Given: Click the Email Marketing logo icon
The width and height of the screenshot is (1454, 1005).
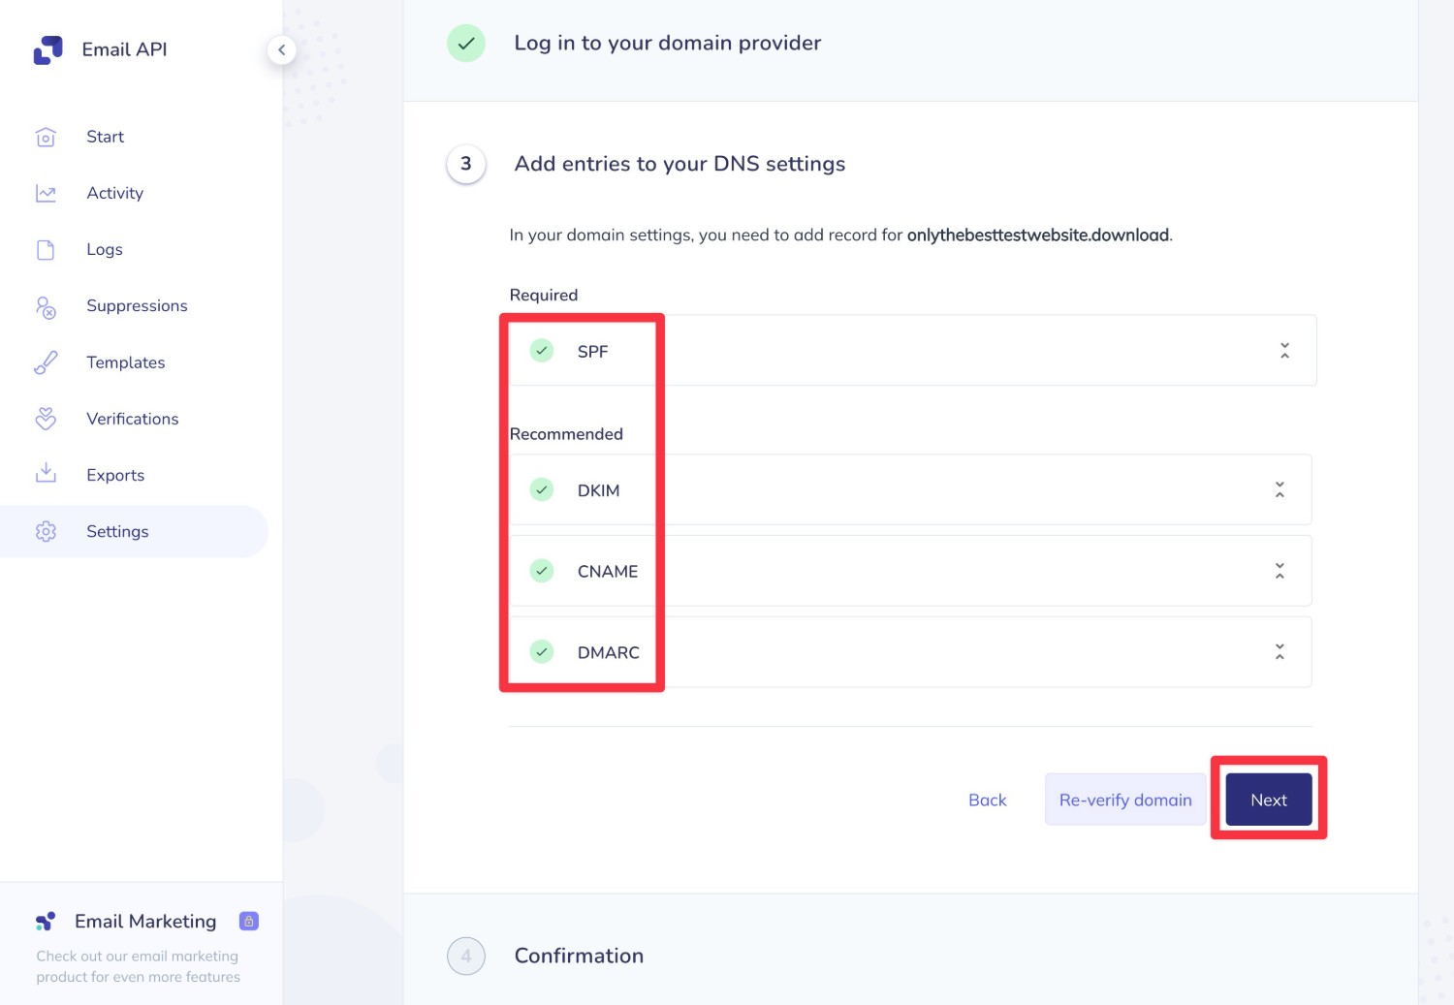Looking at the screenshot, I should [46, 921].
